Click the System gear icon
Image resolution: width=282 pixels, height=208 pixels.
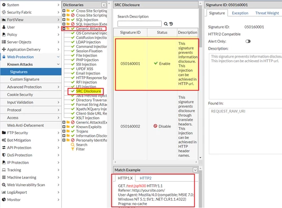4,5
